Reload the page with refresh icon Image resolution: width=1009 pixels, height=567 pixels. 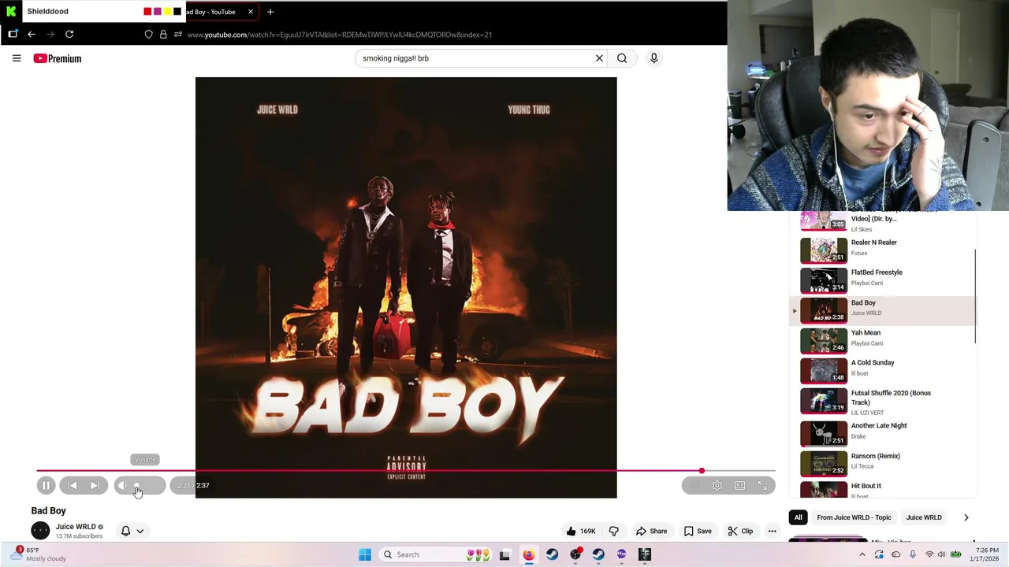pyautogui.click(x=69, y=35)
